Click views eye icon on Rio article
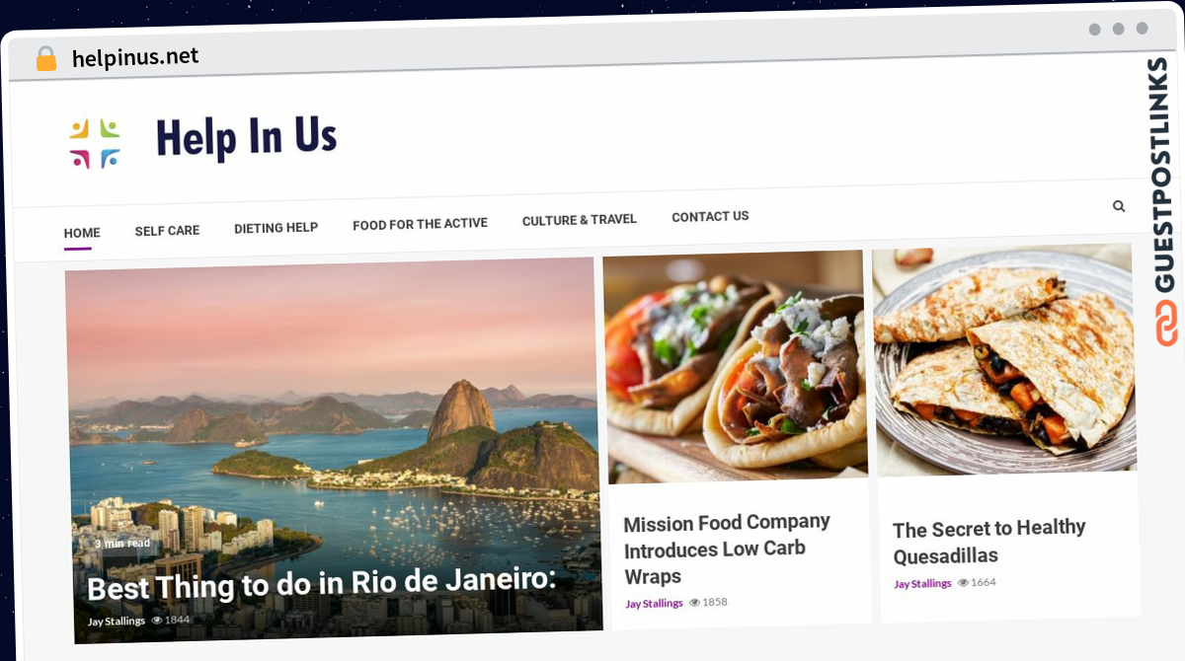This screenshot has height=661, width=1185. point(157,621)
